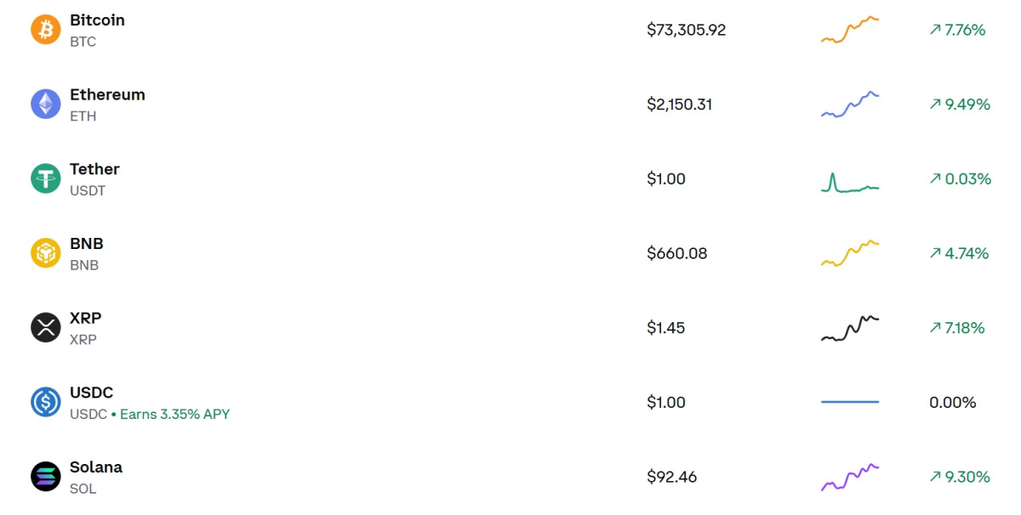Click Bitcoin's $73,305.92 price

tap(686, 30)
